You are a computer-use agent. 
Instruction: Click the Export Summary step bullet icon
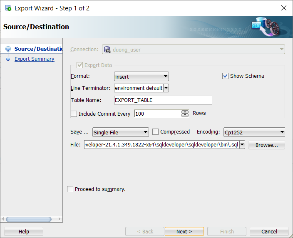click(x=8, y=59)
